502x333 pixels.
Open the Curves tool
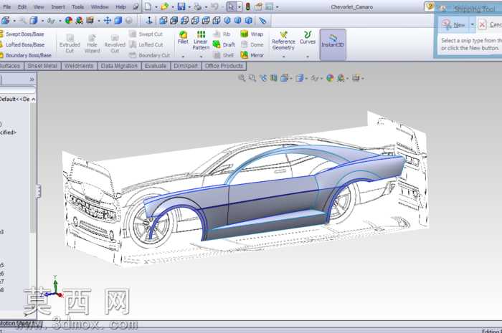click(308, 38)
